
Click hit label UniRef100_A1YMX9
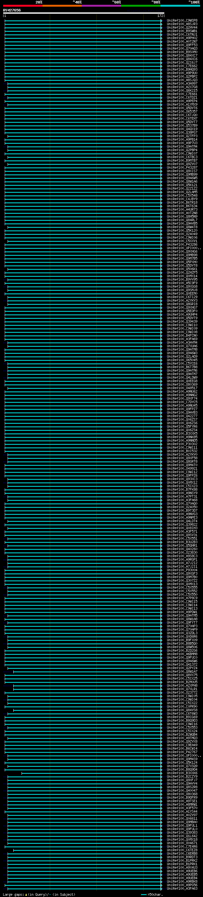tap(182, 104)
